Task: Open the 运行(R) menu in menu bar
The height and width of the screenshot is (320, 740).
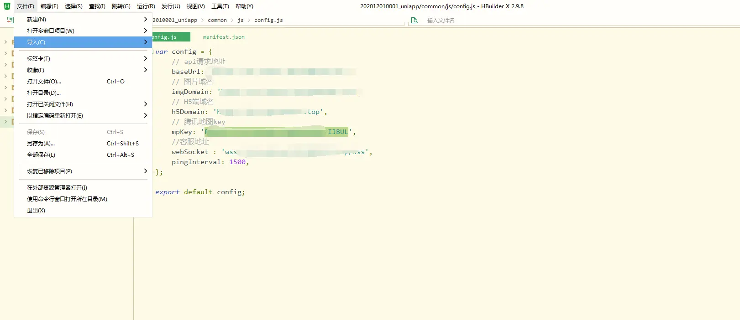Action: pyautogui.click(x=146, y=6)
